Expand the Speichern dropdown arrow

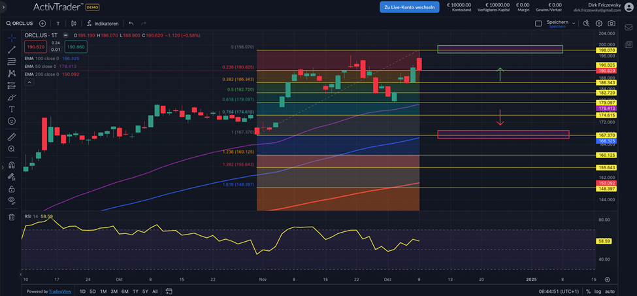tap(574, 24)
